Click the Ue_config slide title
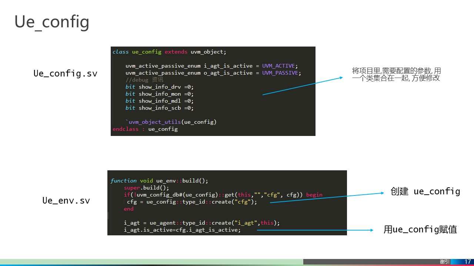 pos(51,21)
